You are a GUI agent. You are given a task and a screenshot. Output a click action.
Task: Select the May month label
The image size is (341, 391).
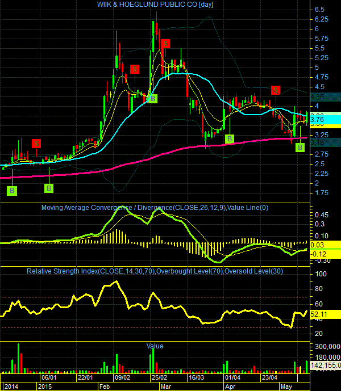click(286, 387)
